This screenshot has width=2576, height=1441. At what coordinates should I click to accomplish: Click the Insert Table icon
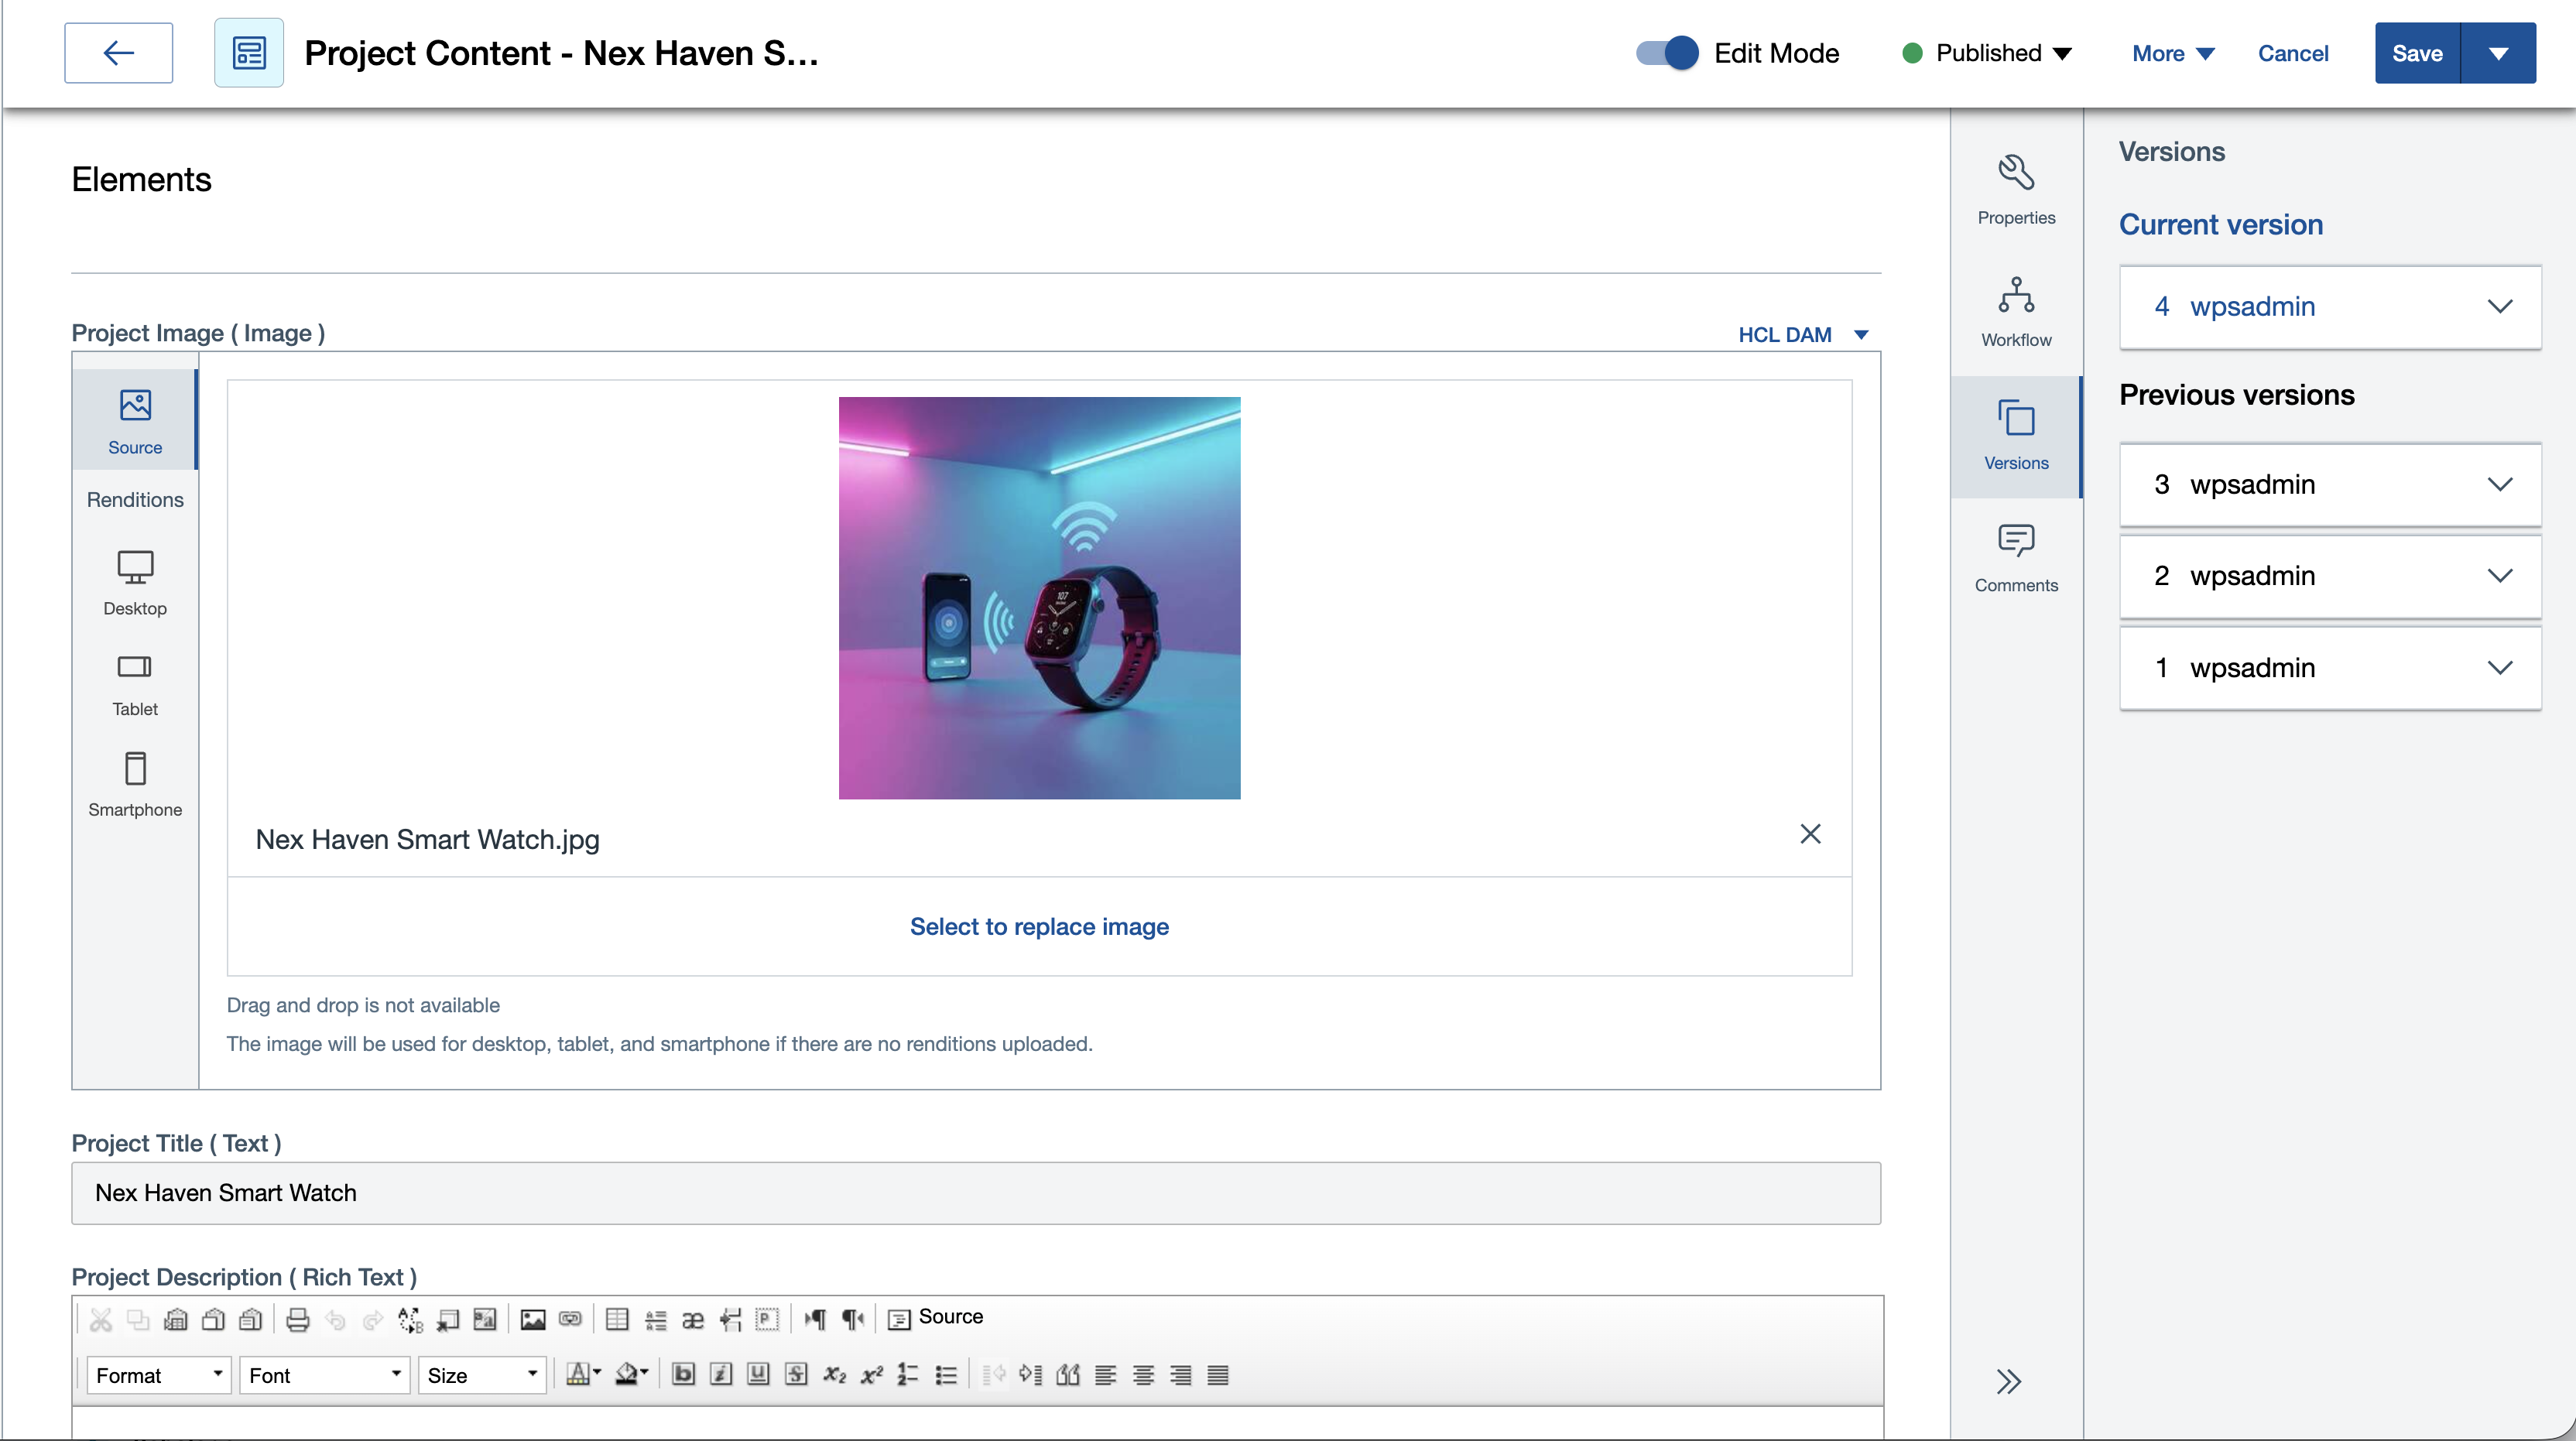click(617, 1319)
